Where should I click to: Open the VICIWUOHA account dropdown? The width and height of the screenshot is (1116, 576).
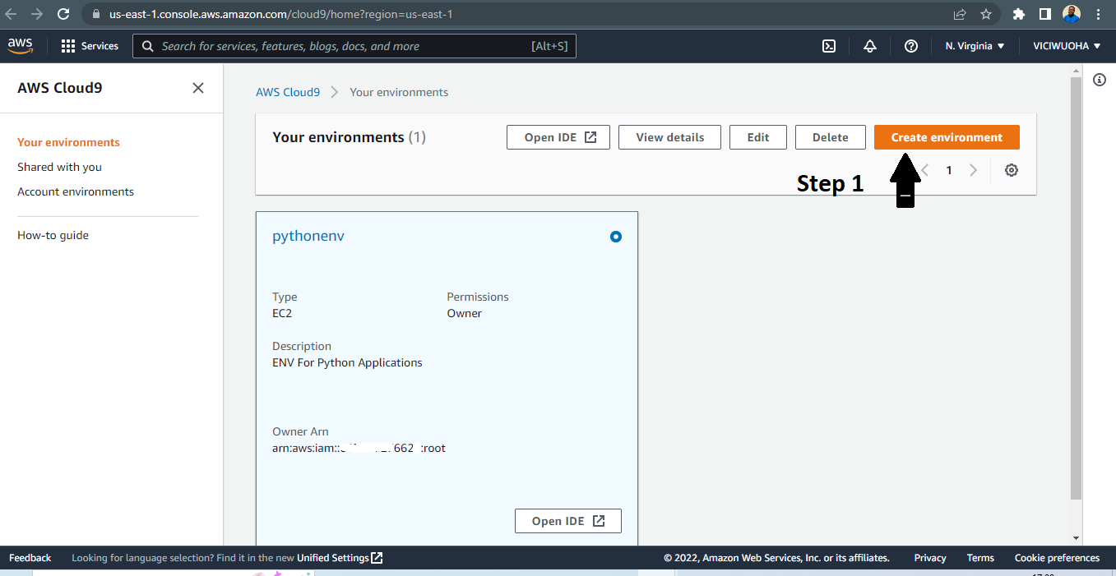click(x=1067, y=46)
